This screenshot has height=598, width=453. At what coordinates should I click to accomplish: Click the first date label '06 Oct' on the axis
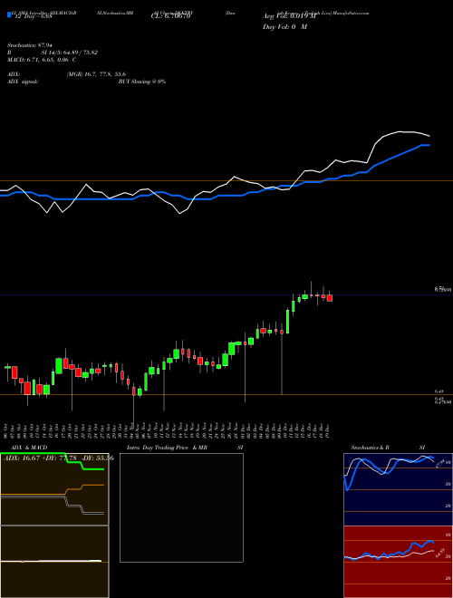pos(5,429)
